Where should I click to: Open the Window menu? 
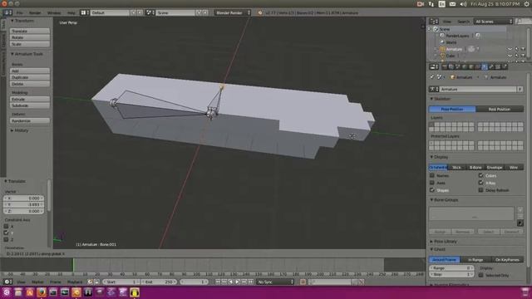(54, 13)
